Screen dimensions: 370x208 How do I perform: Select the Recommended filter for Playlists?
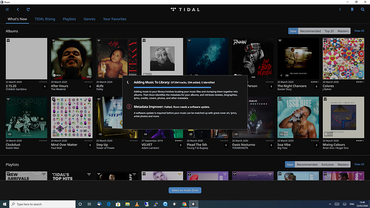coord(307,165)
